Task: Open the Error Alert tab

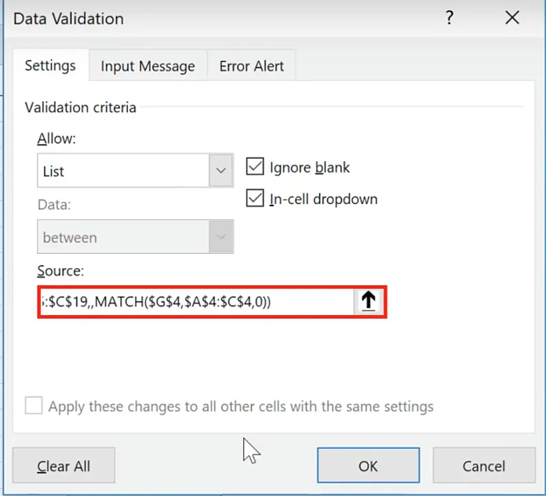Action: (251, 67)
